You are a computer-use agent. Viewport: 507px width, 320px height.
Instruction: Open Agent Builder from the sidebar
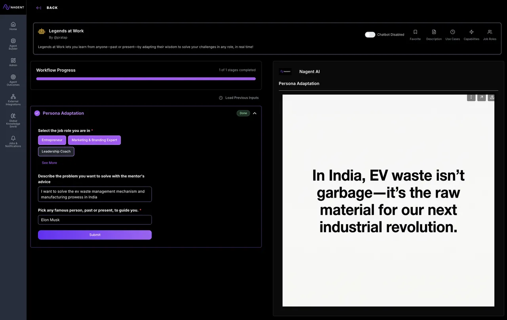(x=13, y=44)
